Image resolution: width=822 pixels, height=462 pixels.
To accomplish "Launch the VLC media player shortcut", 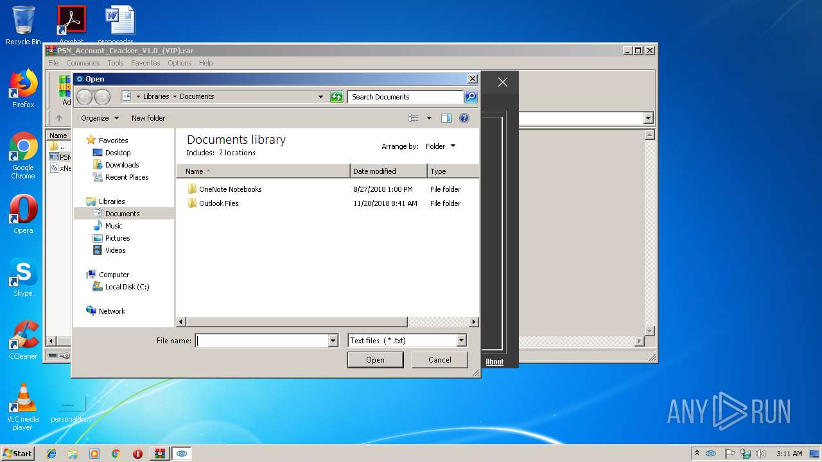I will (x=23, y=407).
